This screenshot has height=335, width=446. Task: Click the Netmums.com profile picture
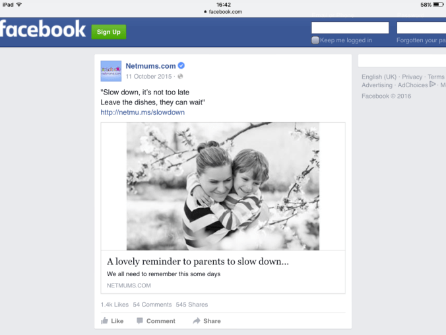111,71
